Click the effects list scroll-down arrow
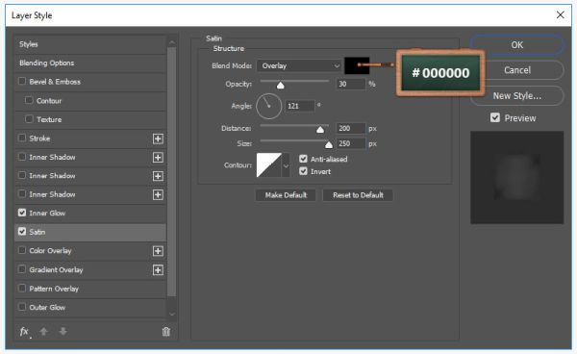 tap(172, 314)
